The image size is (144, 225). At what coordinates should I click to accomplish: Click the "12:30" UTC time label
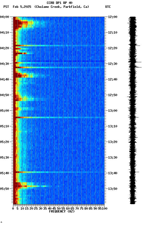point(113,64)
